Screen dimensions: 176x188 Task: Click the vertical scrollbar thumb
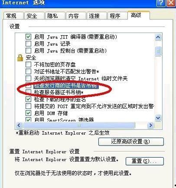(x=158, y=51)
